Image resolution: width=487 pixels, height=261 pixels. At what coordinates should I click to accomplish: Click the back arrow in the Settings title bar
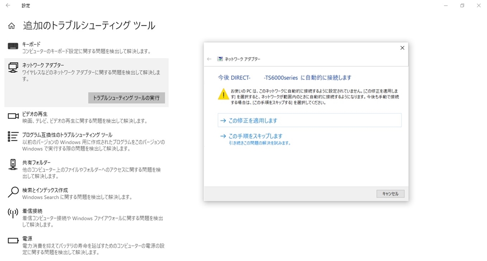(x=8, y=5)
